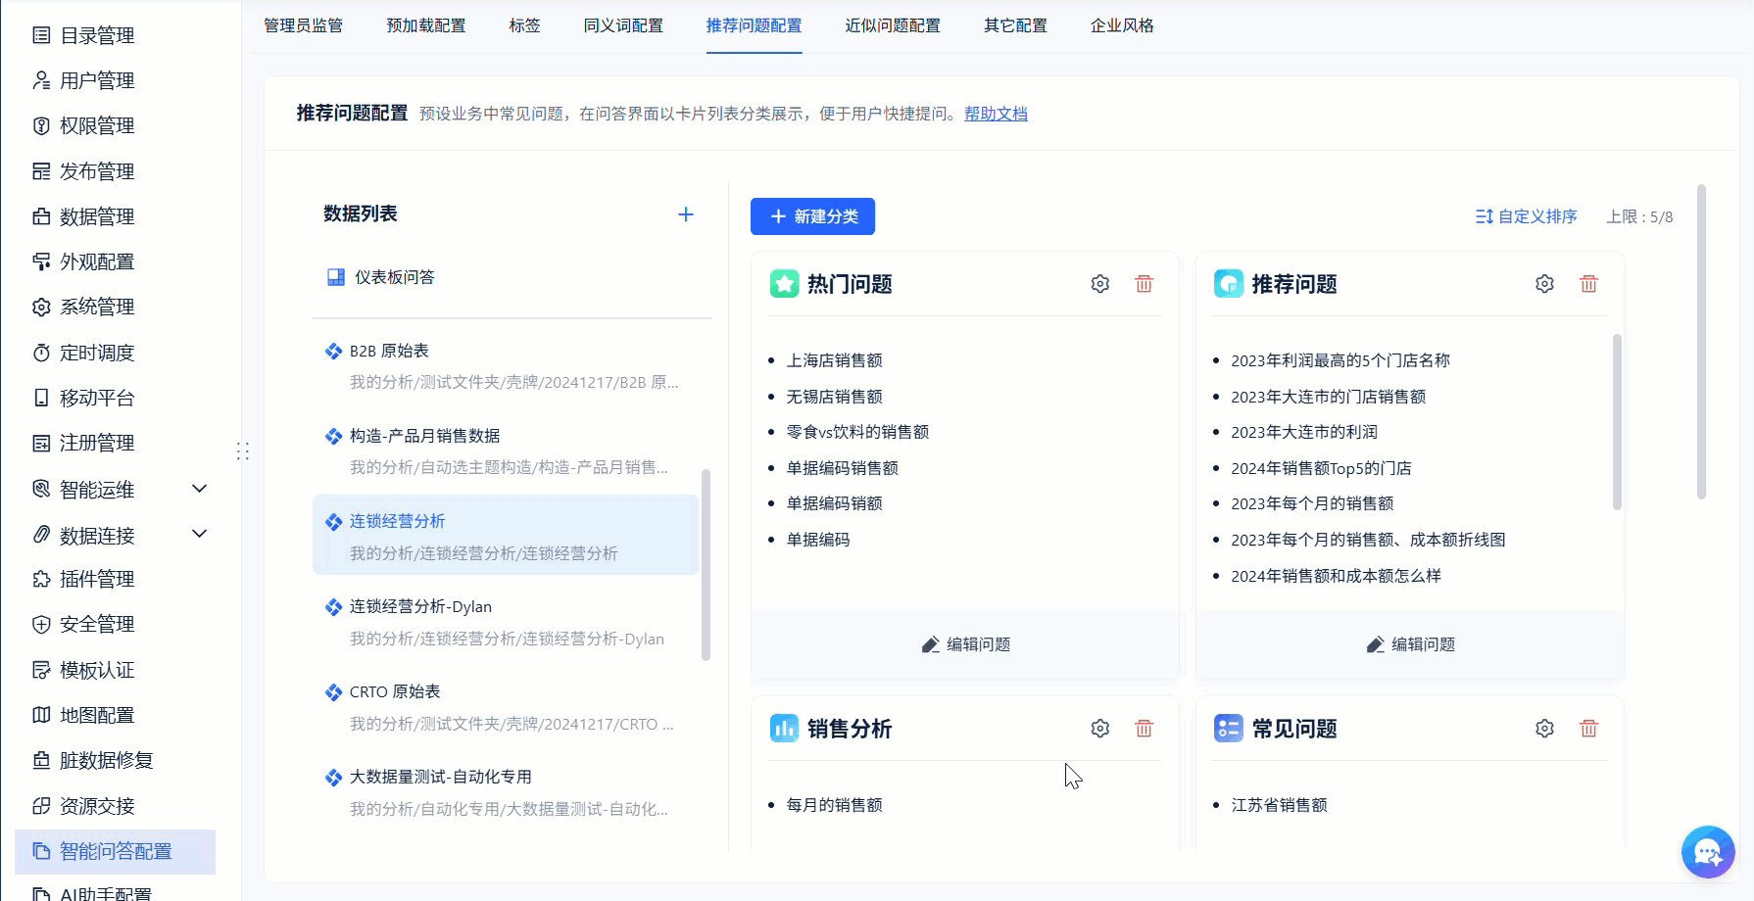Viewport: 1754px width, 901px height.
Task: Click the 安全管理 shield icon
Action: pos(41,624)
